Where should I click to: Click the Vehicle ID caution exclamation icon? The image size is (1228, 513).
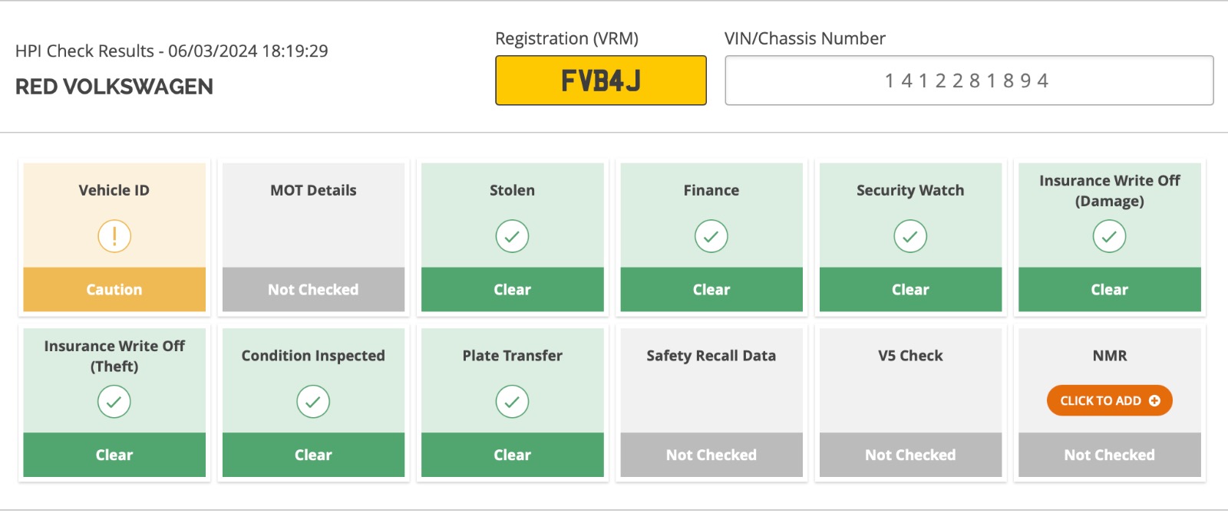click(x=114, y=236)
